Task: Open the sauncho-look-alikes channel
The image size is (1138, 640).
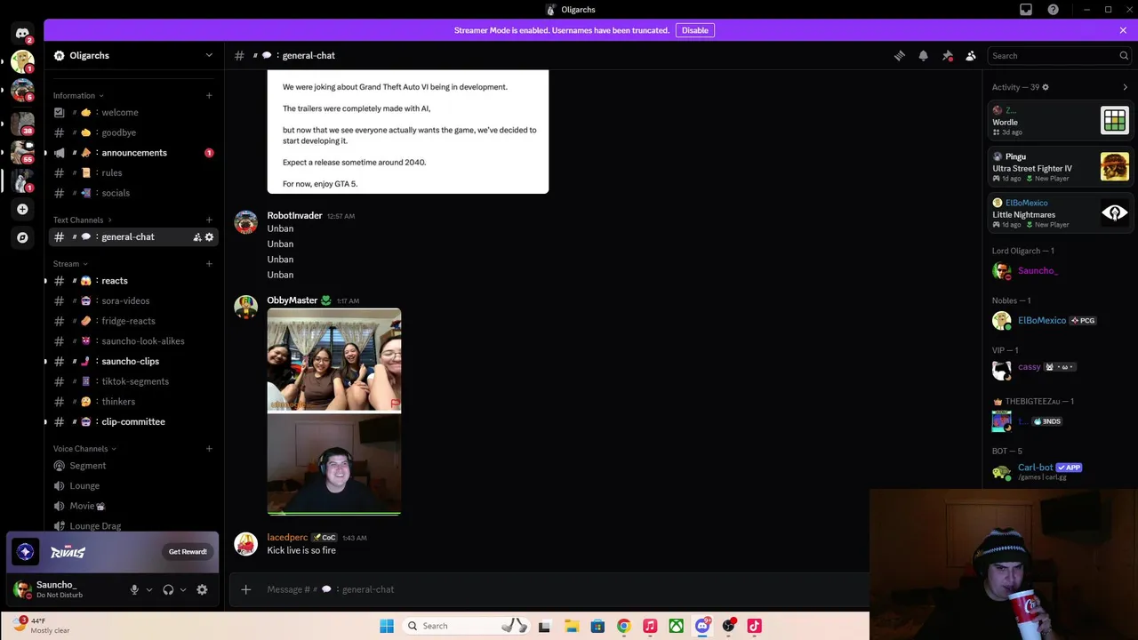Action: click(x=133, y=341)
